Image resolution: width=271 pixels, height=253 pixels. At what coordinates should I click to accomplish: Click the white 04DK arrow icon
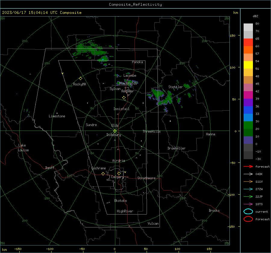(248, 174)
